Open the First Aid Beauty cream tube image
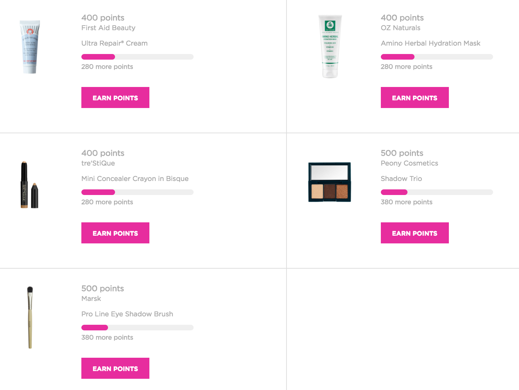The width and height of the screenshot is (519, 390). 30,47
